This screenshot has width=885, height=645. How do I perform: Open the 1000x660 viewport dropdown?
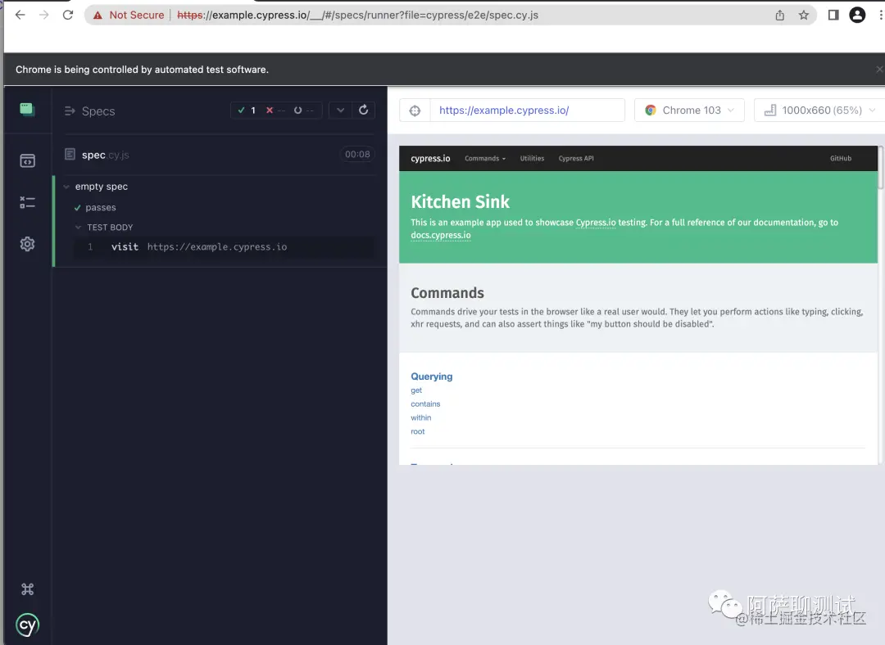(819, 111)
